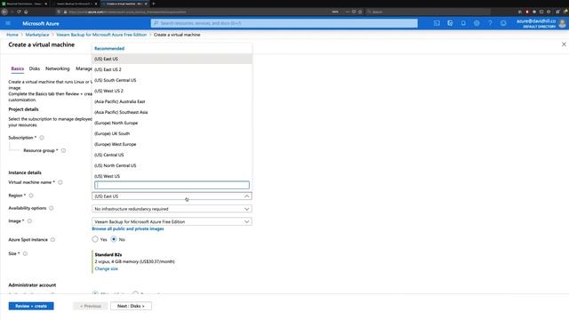The height and width of the screenshot is (320, 569).
Task: Click the user account avatar
Action: [563, 24]
